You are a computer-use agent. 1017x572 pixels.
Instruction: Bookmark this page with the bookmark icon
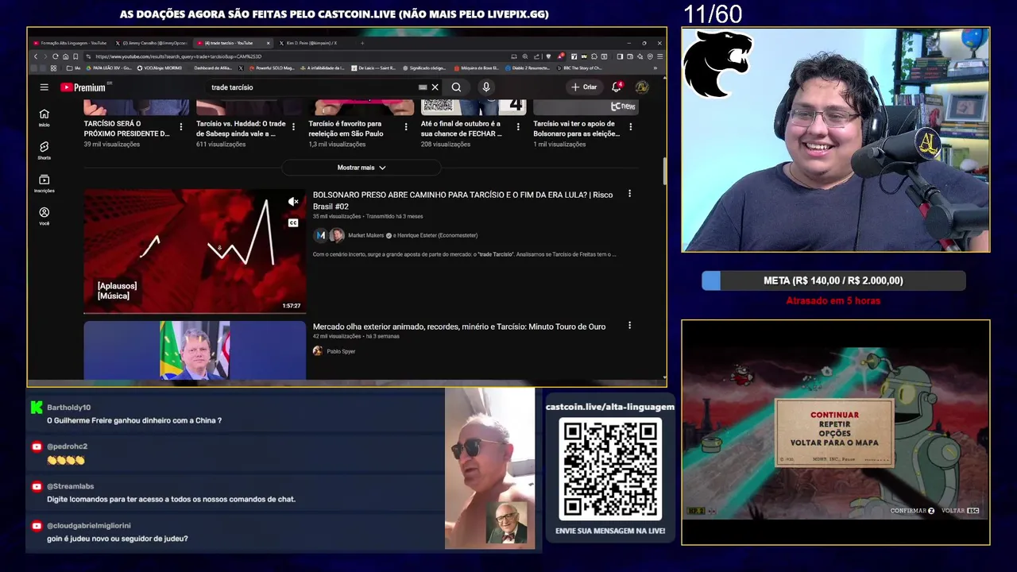coord(75,56)
